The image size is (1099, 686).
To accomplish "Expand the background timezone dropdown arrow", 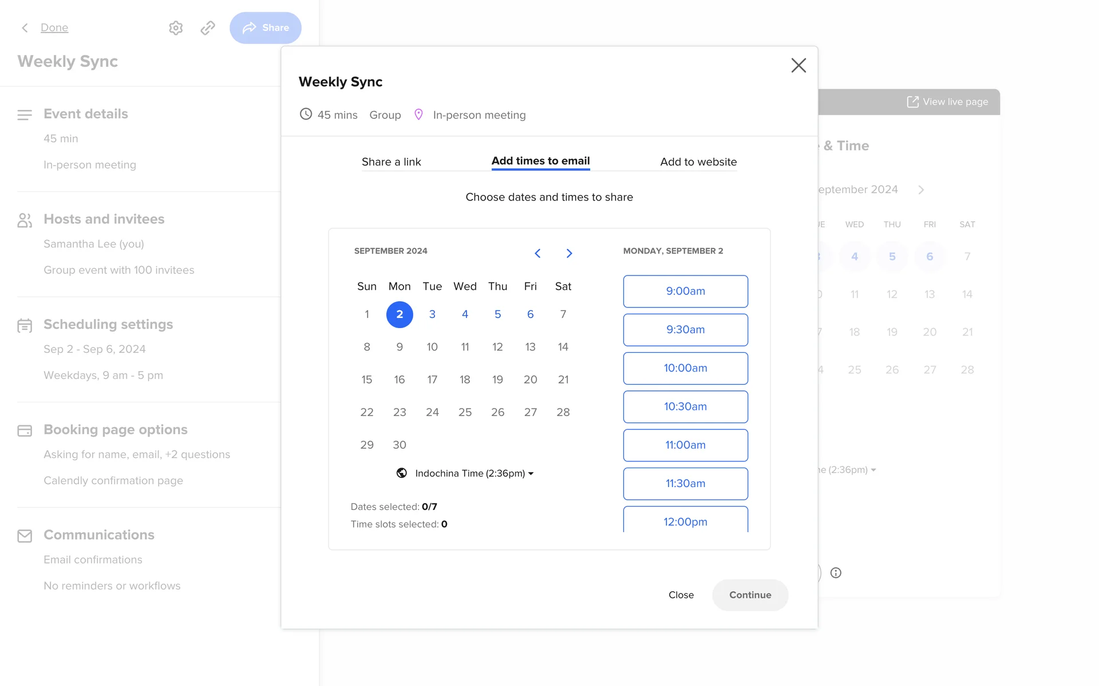I will pos(873,470).
